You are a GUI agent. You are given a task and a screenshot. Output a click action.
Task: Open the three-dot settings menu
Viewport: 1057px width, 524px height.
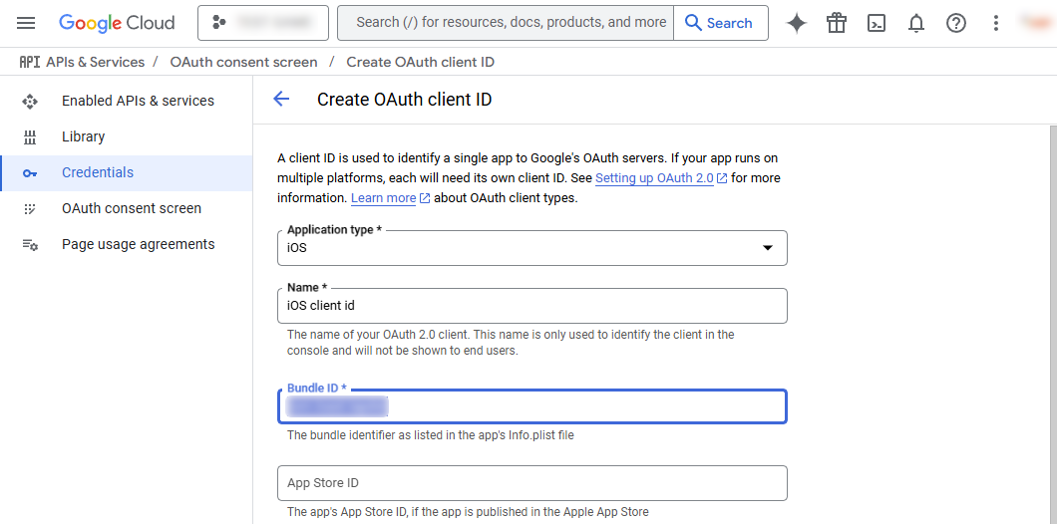pos(995,23)
